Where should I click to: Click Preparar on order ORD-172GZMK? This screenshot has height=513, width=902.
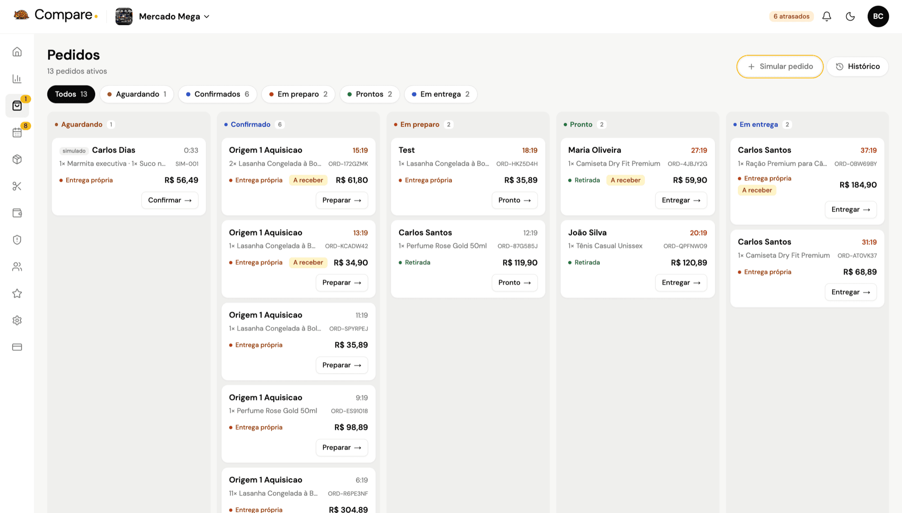tap(341, 200)
